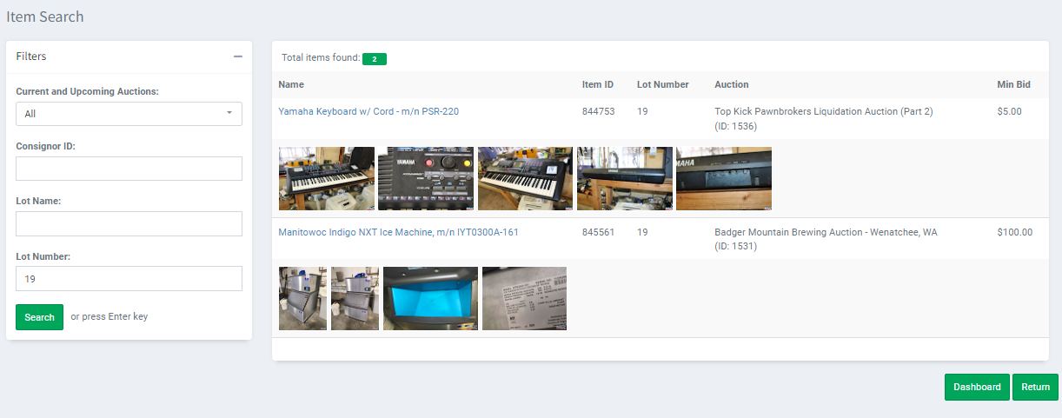Focus the Lot Name input field
Image resolution: width=1062 pixels, height=418 pixels.
pos(129,223)
